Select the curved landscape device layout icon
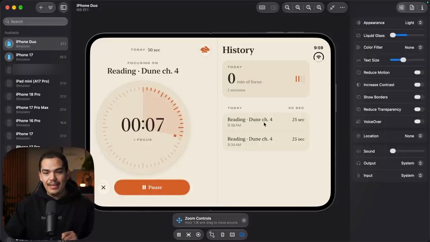The height and width of the screenshot is (242, 430). 232,235
